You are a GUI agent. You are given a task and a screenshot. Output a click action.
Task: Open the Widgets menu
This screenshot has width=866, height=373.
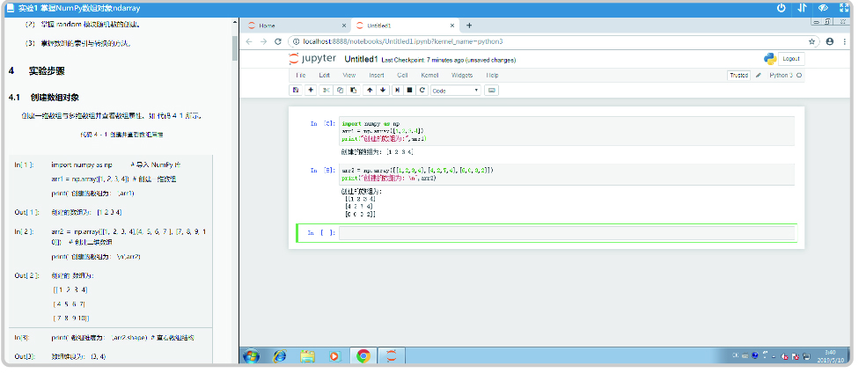coord(462,76)
